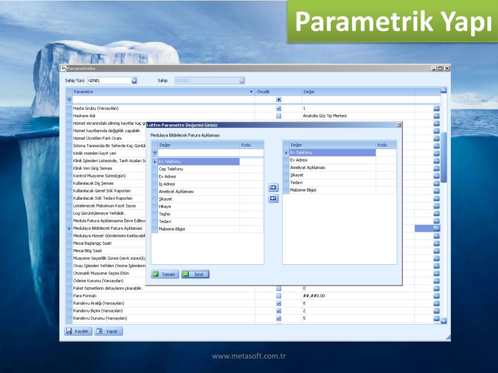Toggle Öncelik checkbox for Para Formatı

pyautogui.click(x=279, y=296)
